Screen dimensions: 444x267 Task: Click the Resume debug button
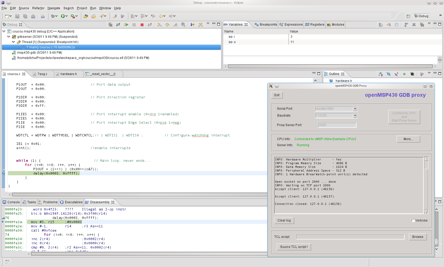[x=126, y=25]
